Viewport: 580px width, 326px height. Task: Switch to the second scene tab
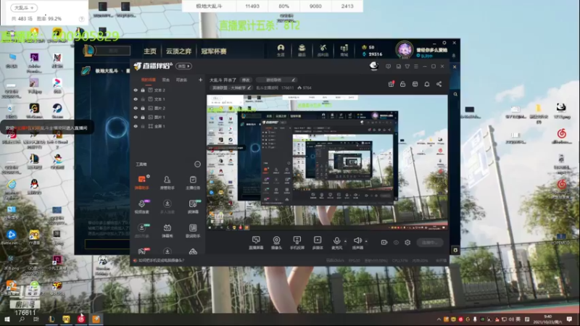pyautogui.click(x=166, y=80)
